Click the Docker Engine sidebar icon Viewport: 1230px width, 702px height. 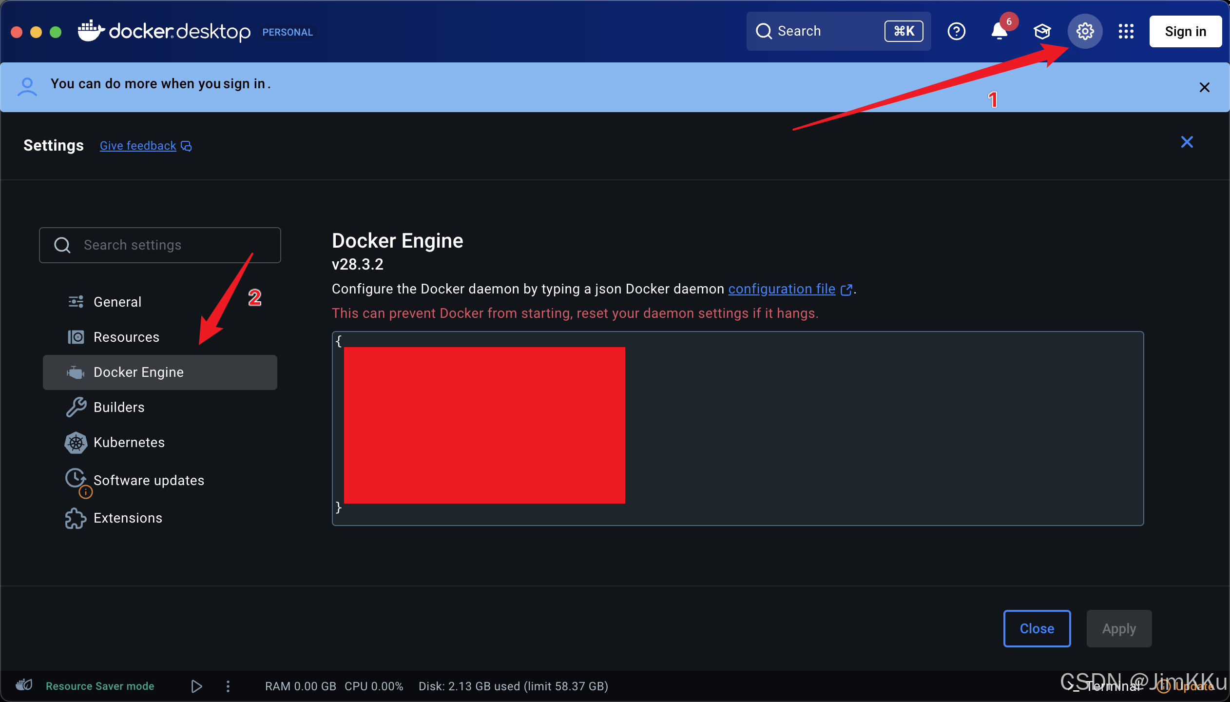click(76, 372)
